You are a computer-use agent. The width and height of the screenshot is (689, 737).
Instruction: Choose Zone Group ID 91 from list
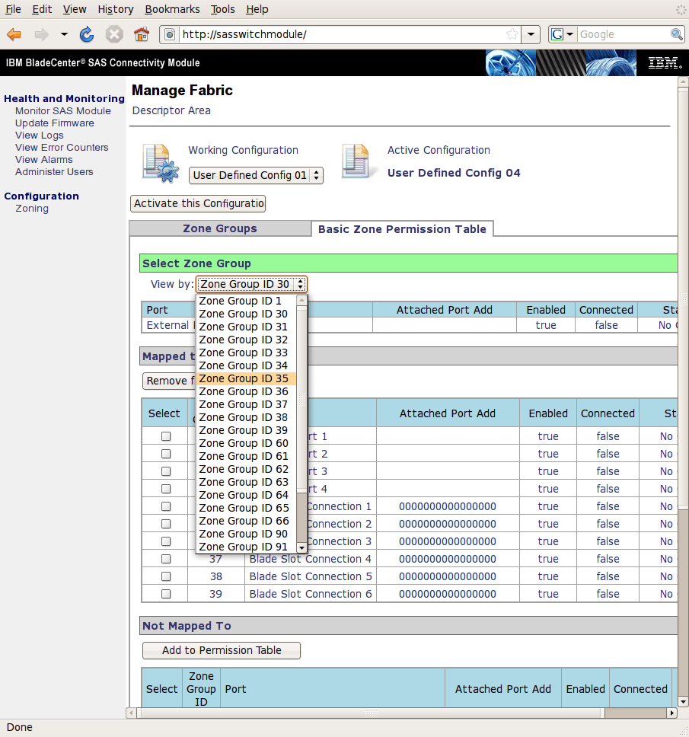pos(247,547)
